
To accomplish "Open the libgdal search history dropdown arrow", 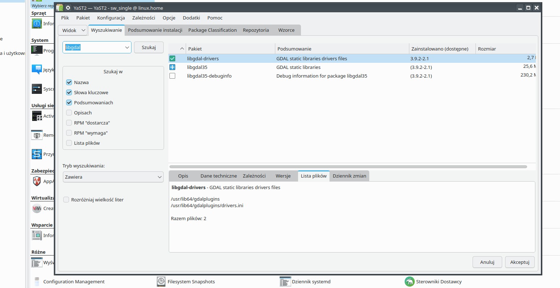I will click(x=127, y=48).
